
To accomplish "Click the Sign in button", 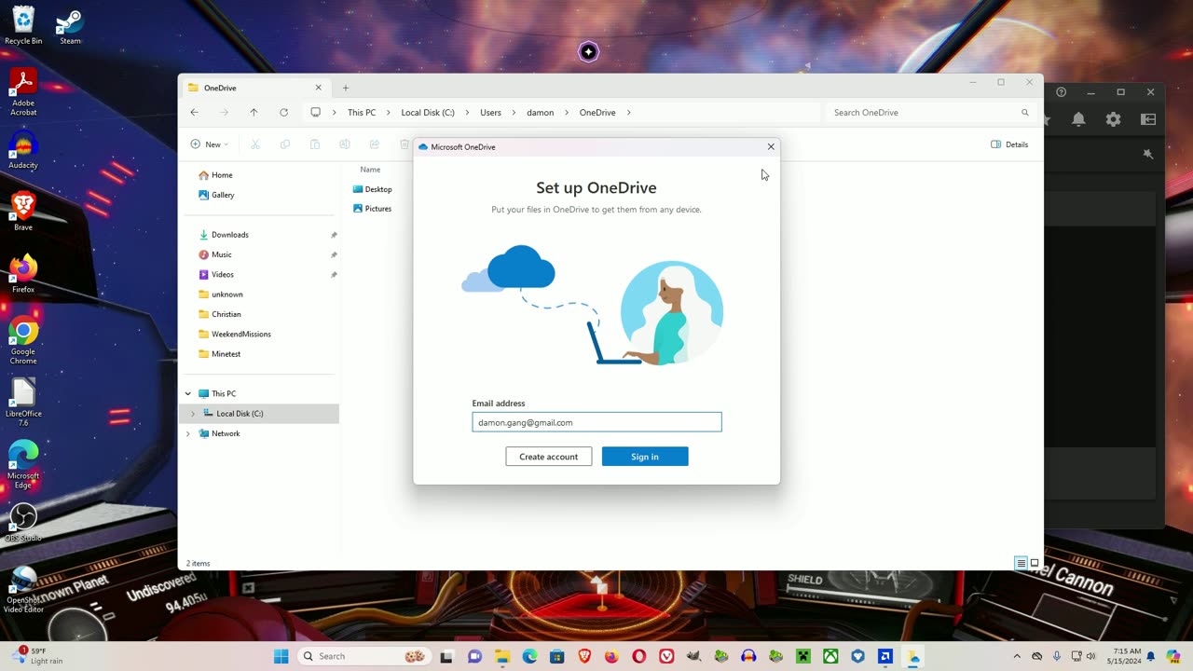I will (645, 457).
